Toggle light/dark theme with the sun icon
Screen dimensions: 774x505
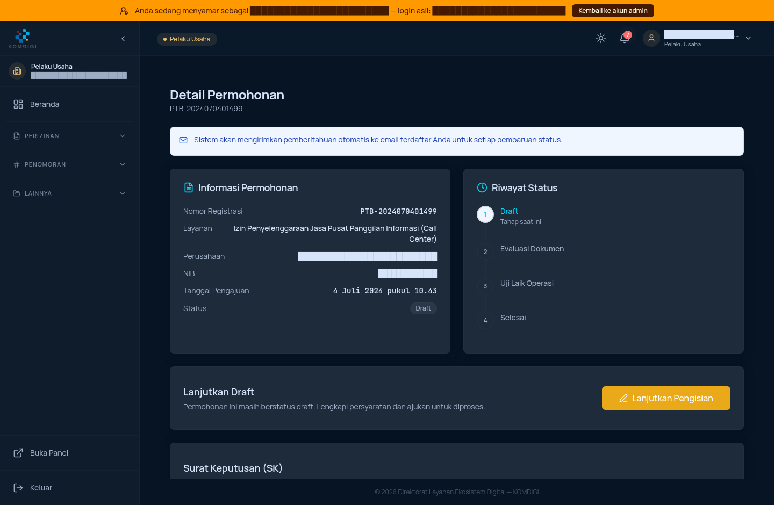pyautogui.click(x=601, y=38)
